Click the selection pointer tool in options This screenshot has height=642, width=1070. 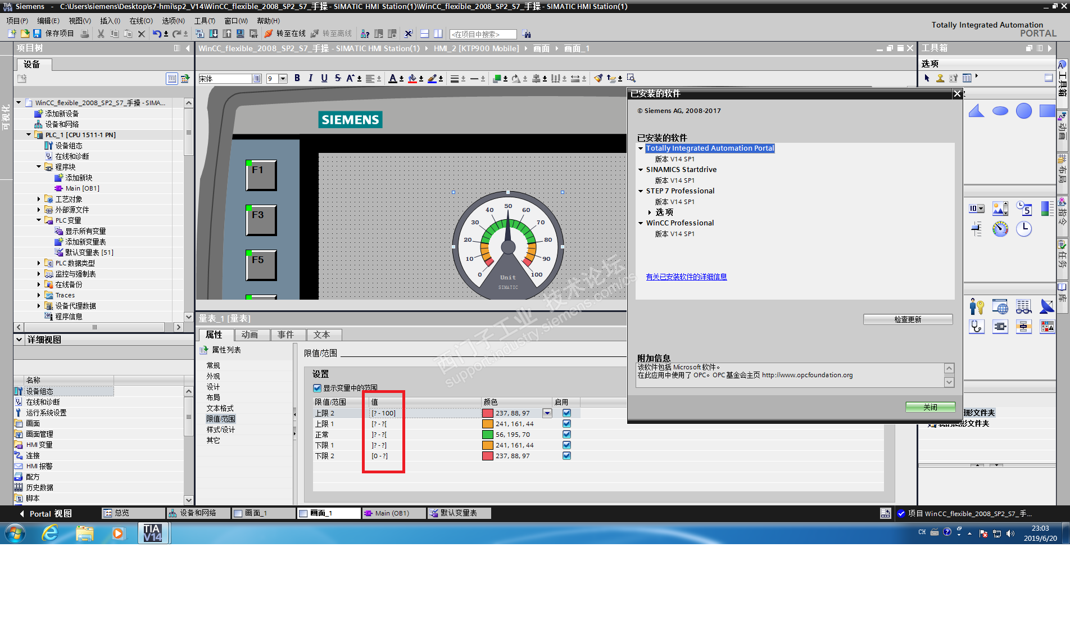tap(927, 78)
